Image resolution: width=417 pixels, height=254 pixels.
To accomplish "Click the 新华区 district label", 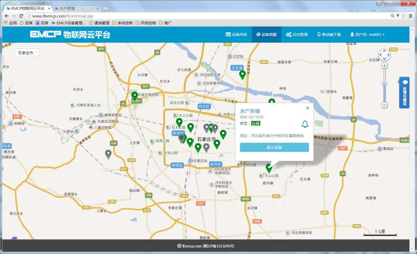I will click(178, 133).
